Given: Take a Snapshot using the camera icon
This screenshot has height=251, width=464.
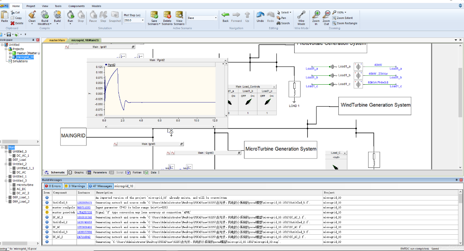Looking at the screenshot, I should 115,14.
